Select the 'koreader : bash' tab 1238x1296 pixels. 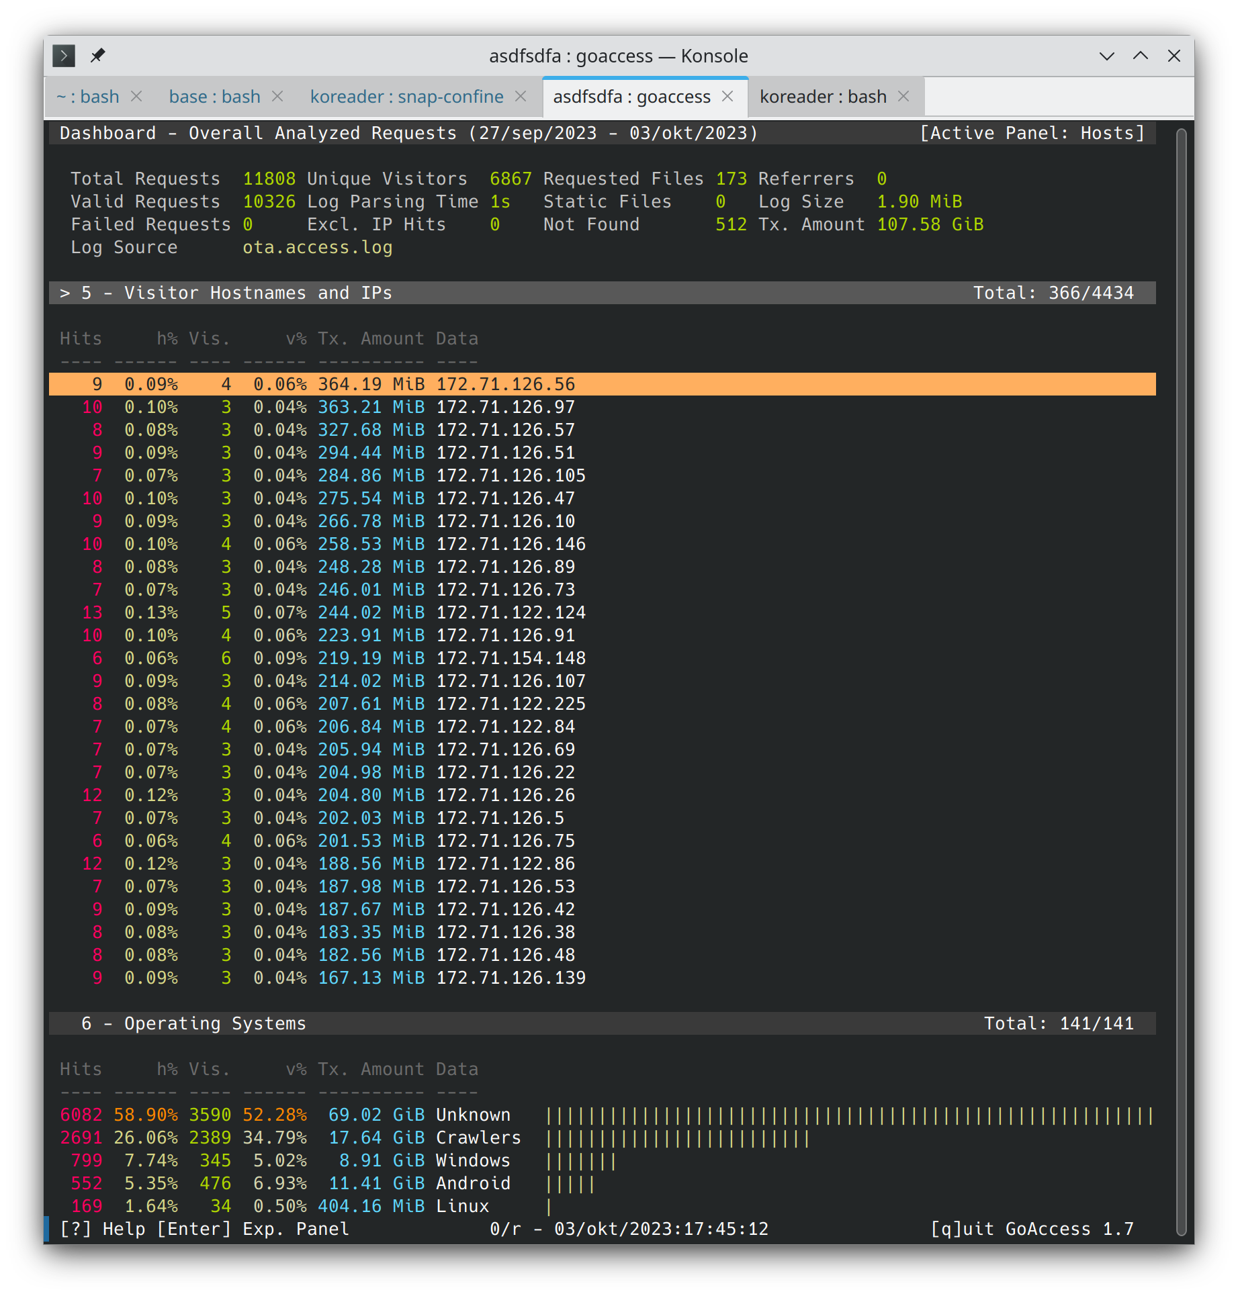(x=824, y=97)
